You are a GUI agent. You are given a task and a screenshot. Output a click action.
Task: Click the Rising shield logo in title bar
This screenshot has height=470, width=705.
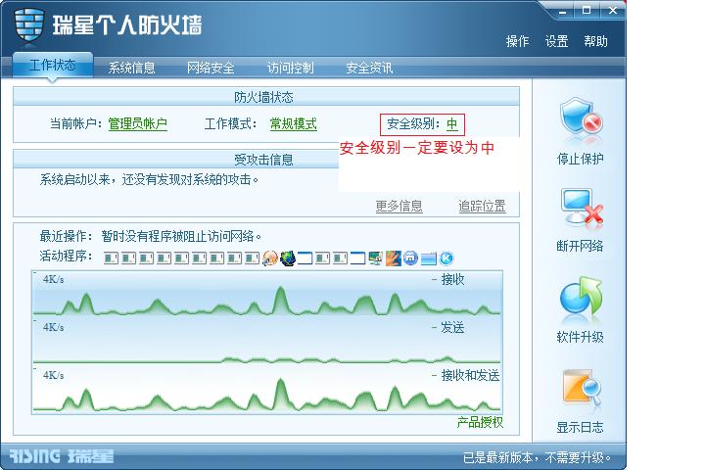[x=29, y=24]
